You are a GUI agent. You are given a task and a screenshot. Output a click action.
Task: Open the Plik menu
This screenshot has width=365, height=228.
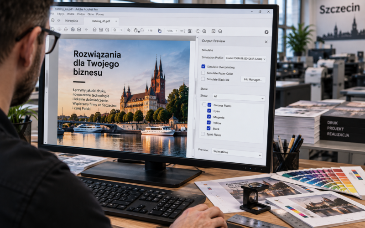52,14
